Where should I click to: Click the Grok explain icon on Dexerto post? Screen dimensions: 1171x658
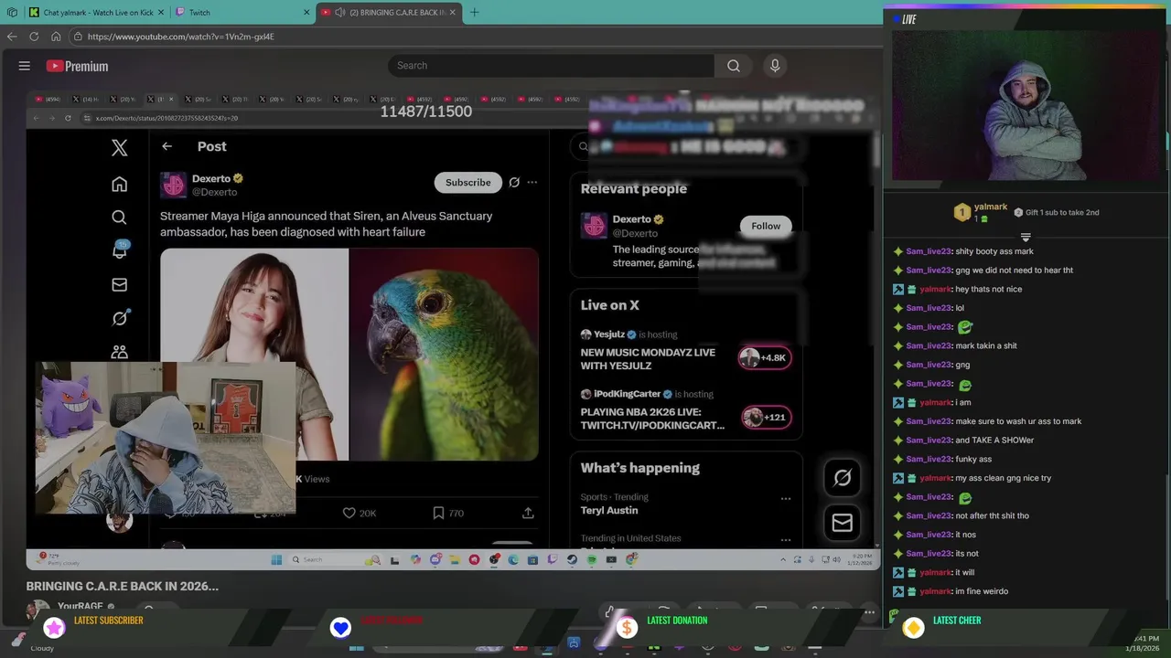(x=514, y=183)
